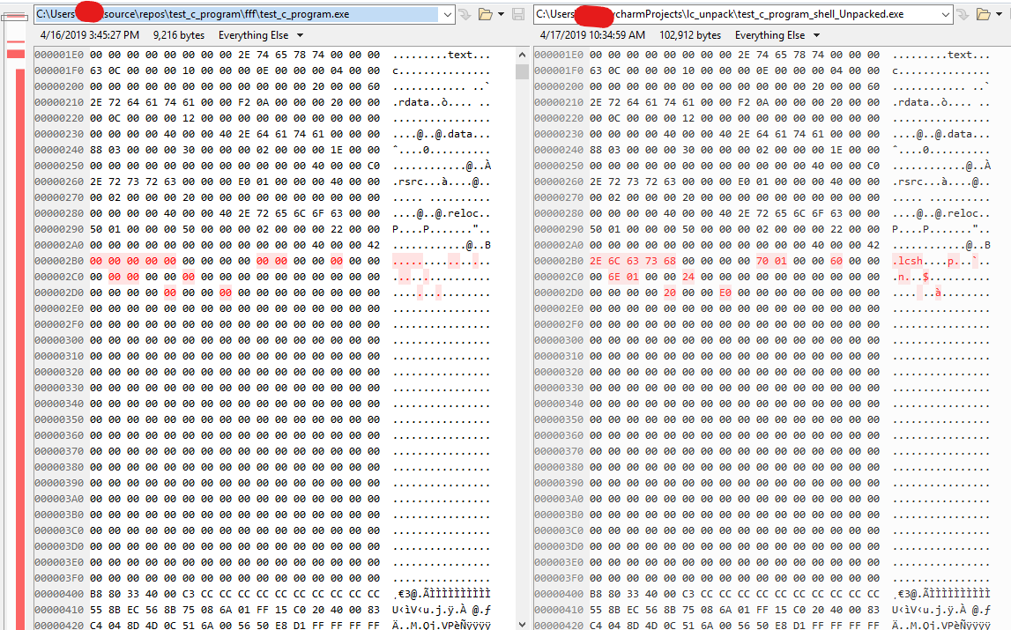Click the floppy disk save icon

click(517, 14)
